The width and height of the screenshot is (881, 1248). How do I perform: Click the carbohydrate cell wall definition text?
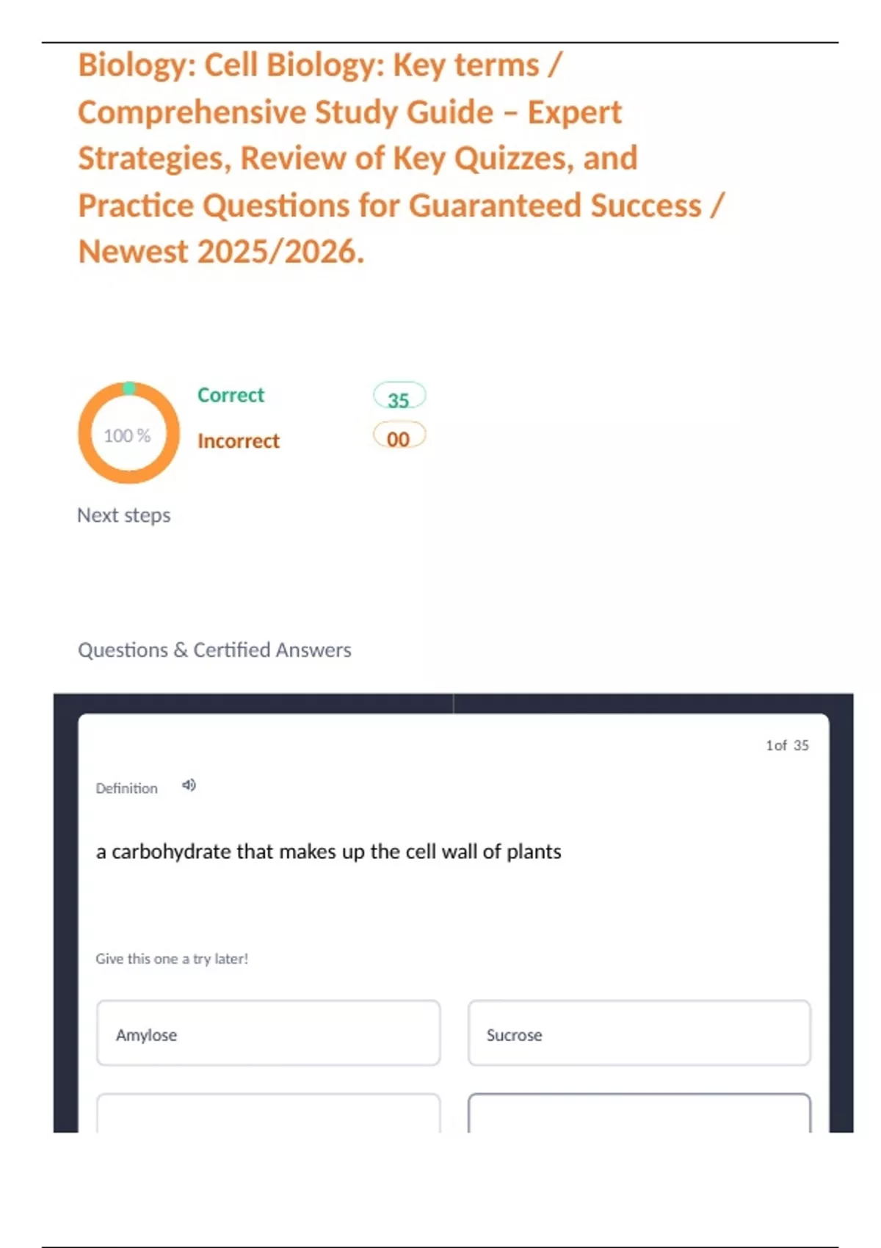point(328,852)
